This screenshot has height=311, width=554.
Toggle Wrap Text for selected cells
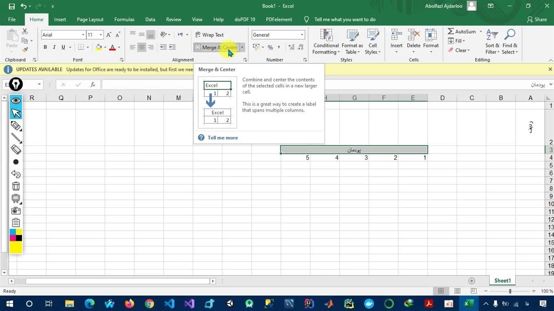pos(209,35)
